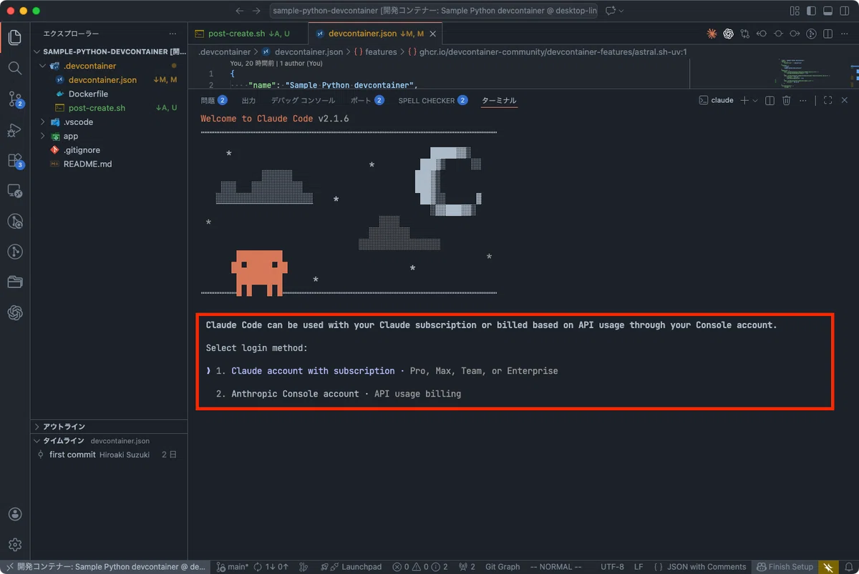
Task: Customize layout icon in title bar
Action: pos(795,11)
